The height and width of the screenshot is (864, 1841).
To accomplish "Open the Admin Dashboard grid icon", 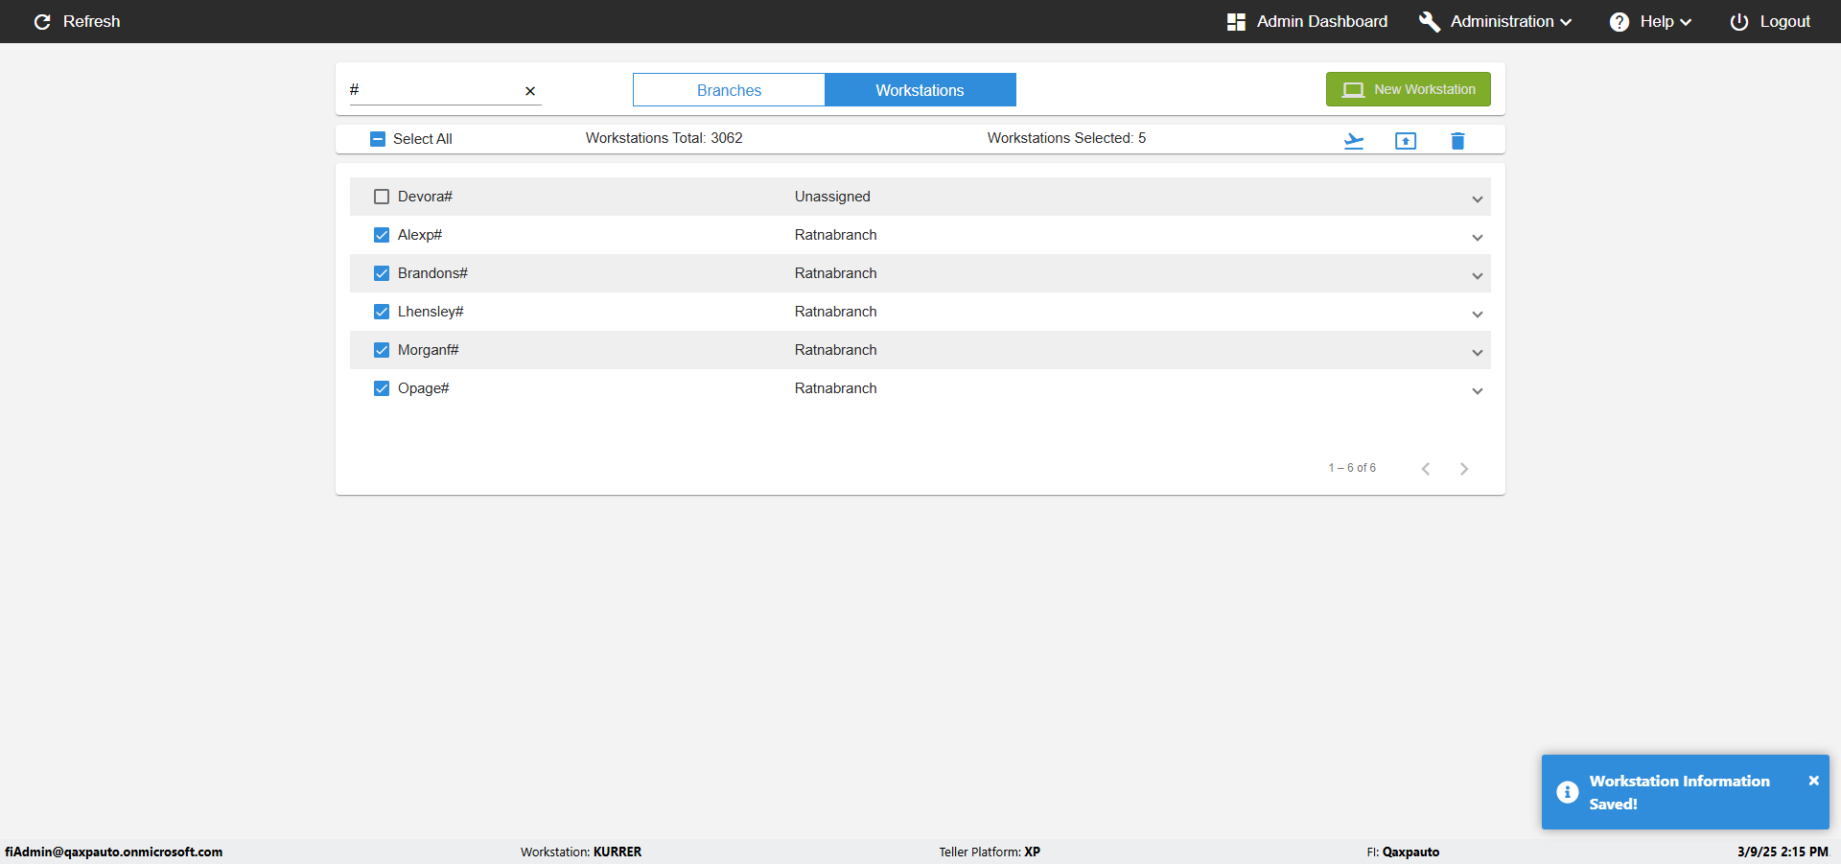I will [x=1236, y=21].
